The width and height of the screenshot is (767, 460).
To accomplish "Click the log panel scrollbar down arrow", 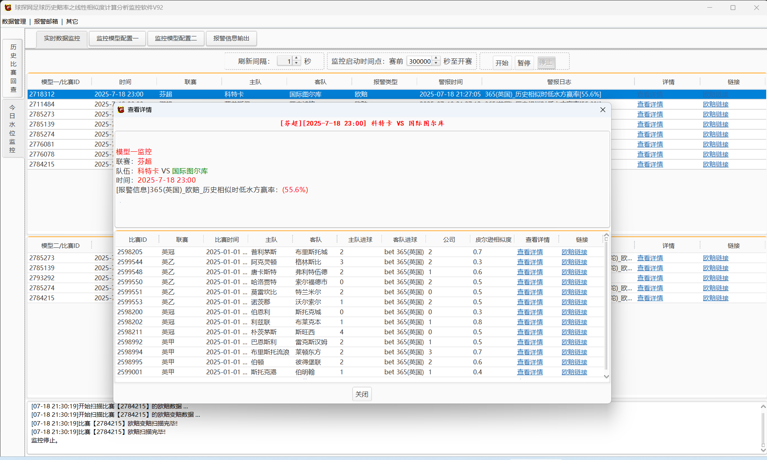I will pos(763,450).
